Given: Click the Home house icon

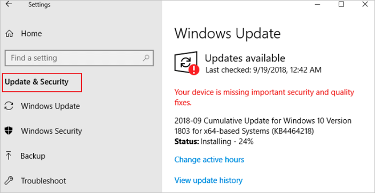Looking at the screenshot, I should (x=9, y=34).
